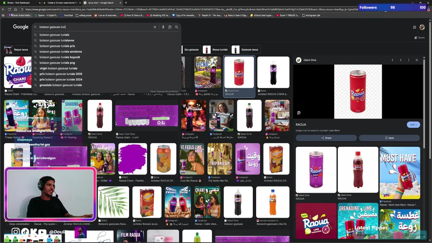Screen dimensions: 432x243
Task: Select the 'Eau gazeuse' filter chip
Action: tap(191, 50)
